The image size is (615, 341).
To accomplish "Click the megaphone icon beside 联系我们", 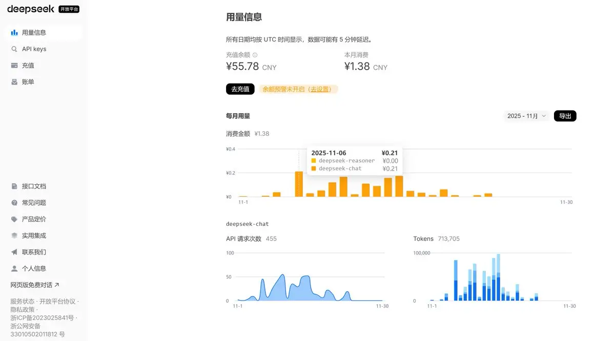I will tap(14, 252).
